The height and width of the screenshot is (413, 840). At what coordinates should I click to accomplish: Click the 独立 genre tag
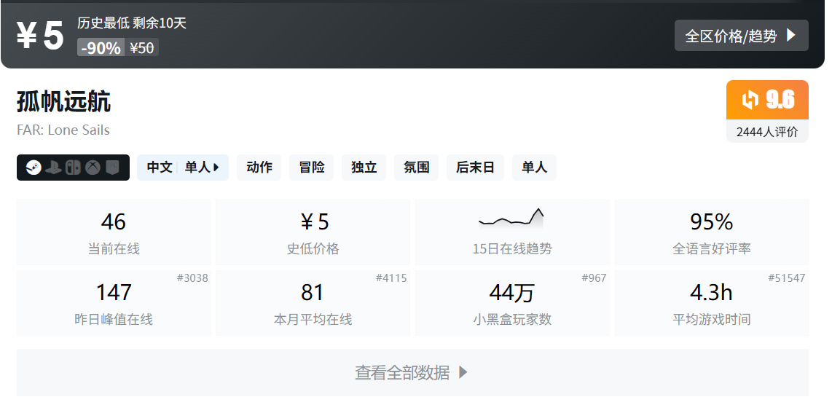[364, 168]
